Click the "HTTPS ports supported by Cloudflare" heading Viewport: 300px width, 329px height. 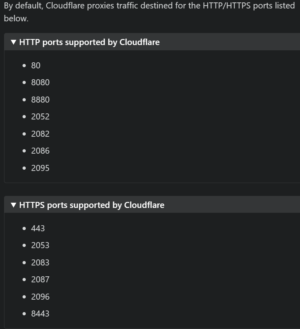[x=92, y=205]
